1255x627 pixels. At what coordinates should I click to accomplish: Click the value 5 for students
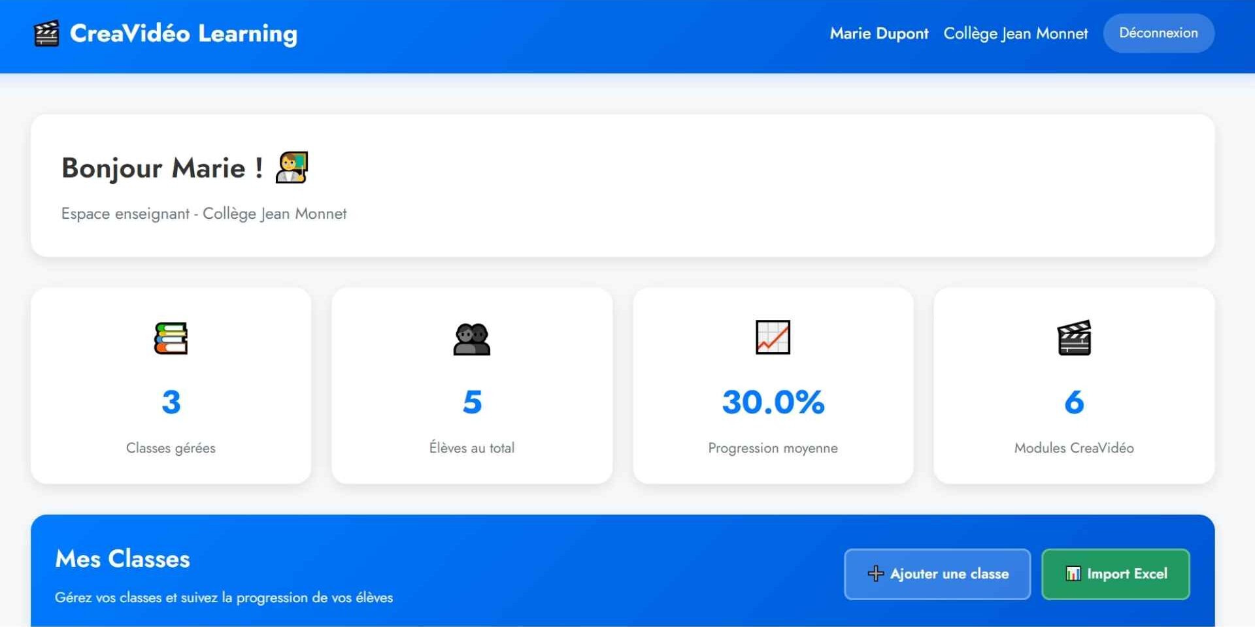point(472,402)
